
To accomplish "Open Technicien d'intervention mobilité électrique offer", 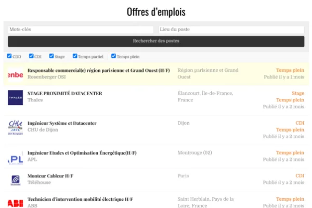I will click(80, 199).
